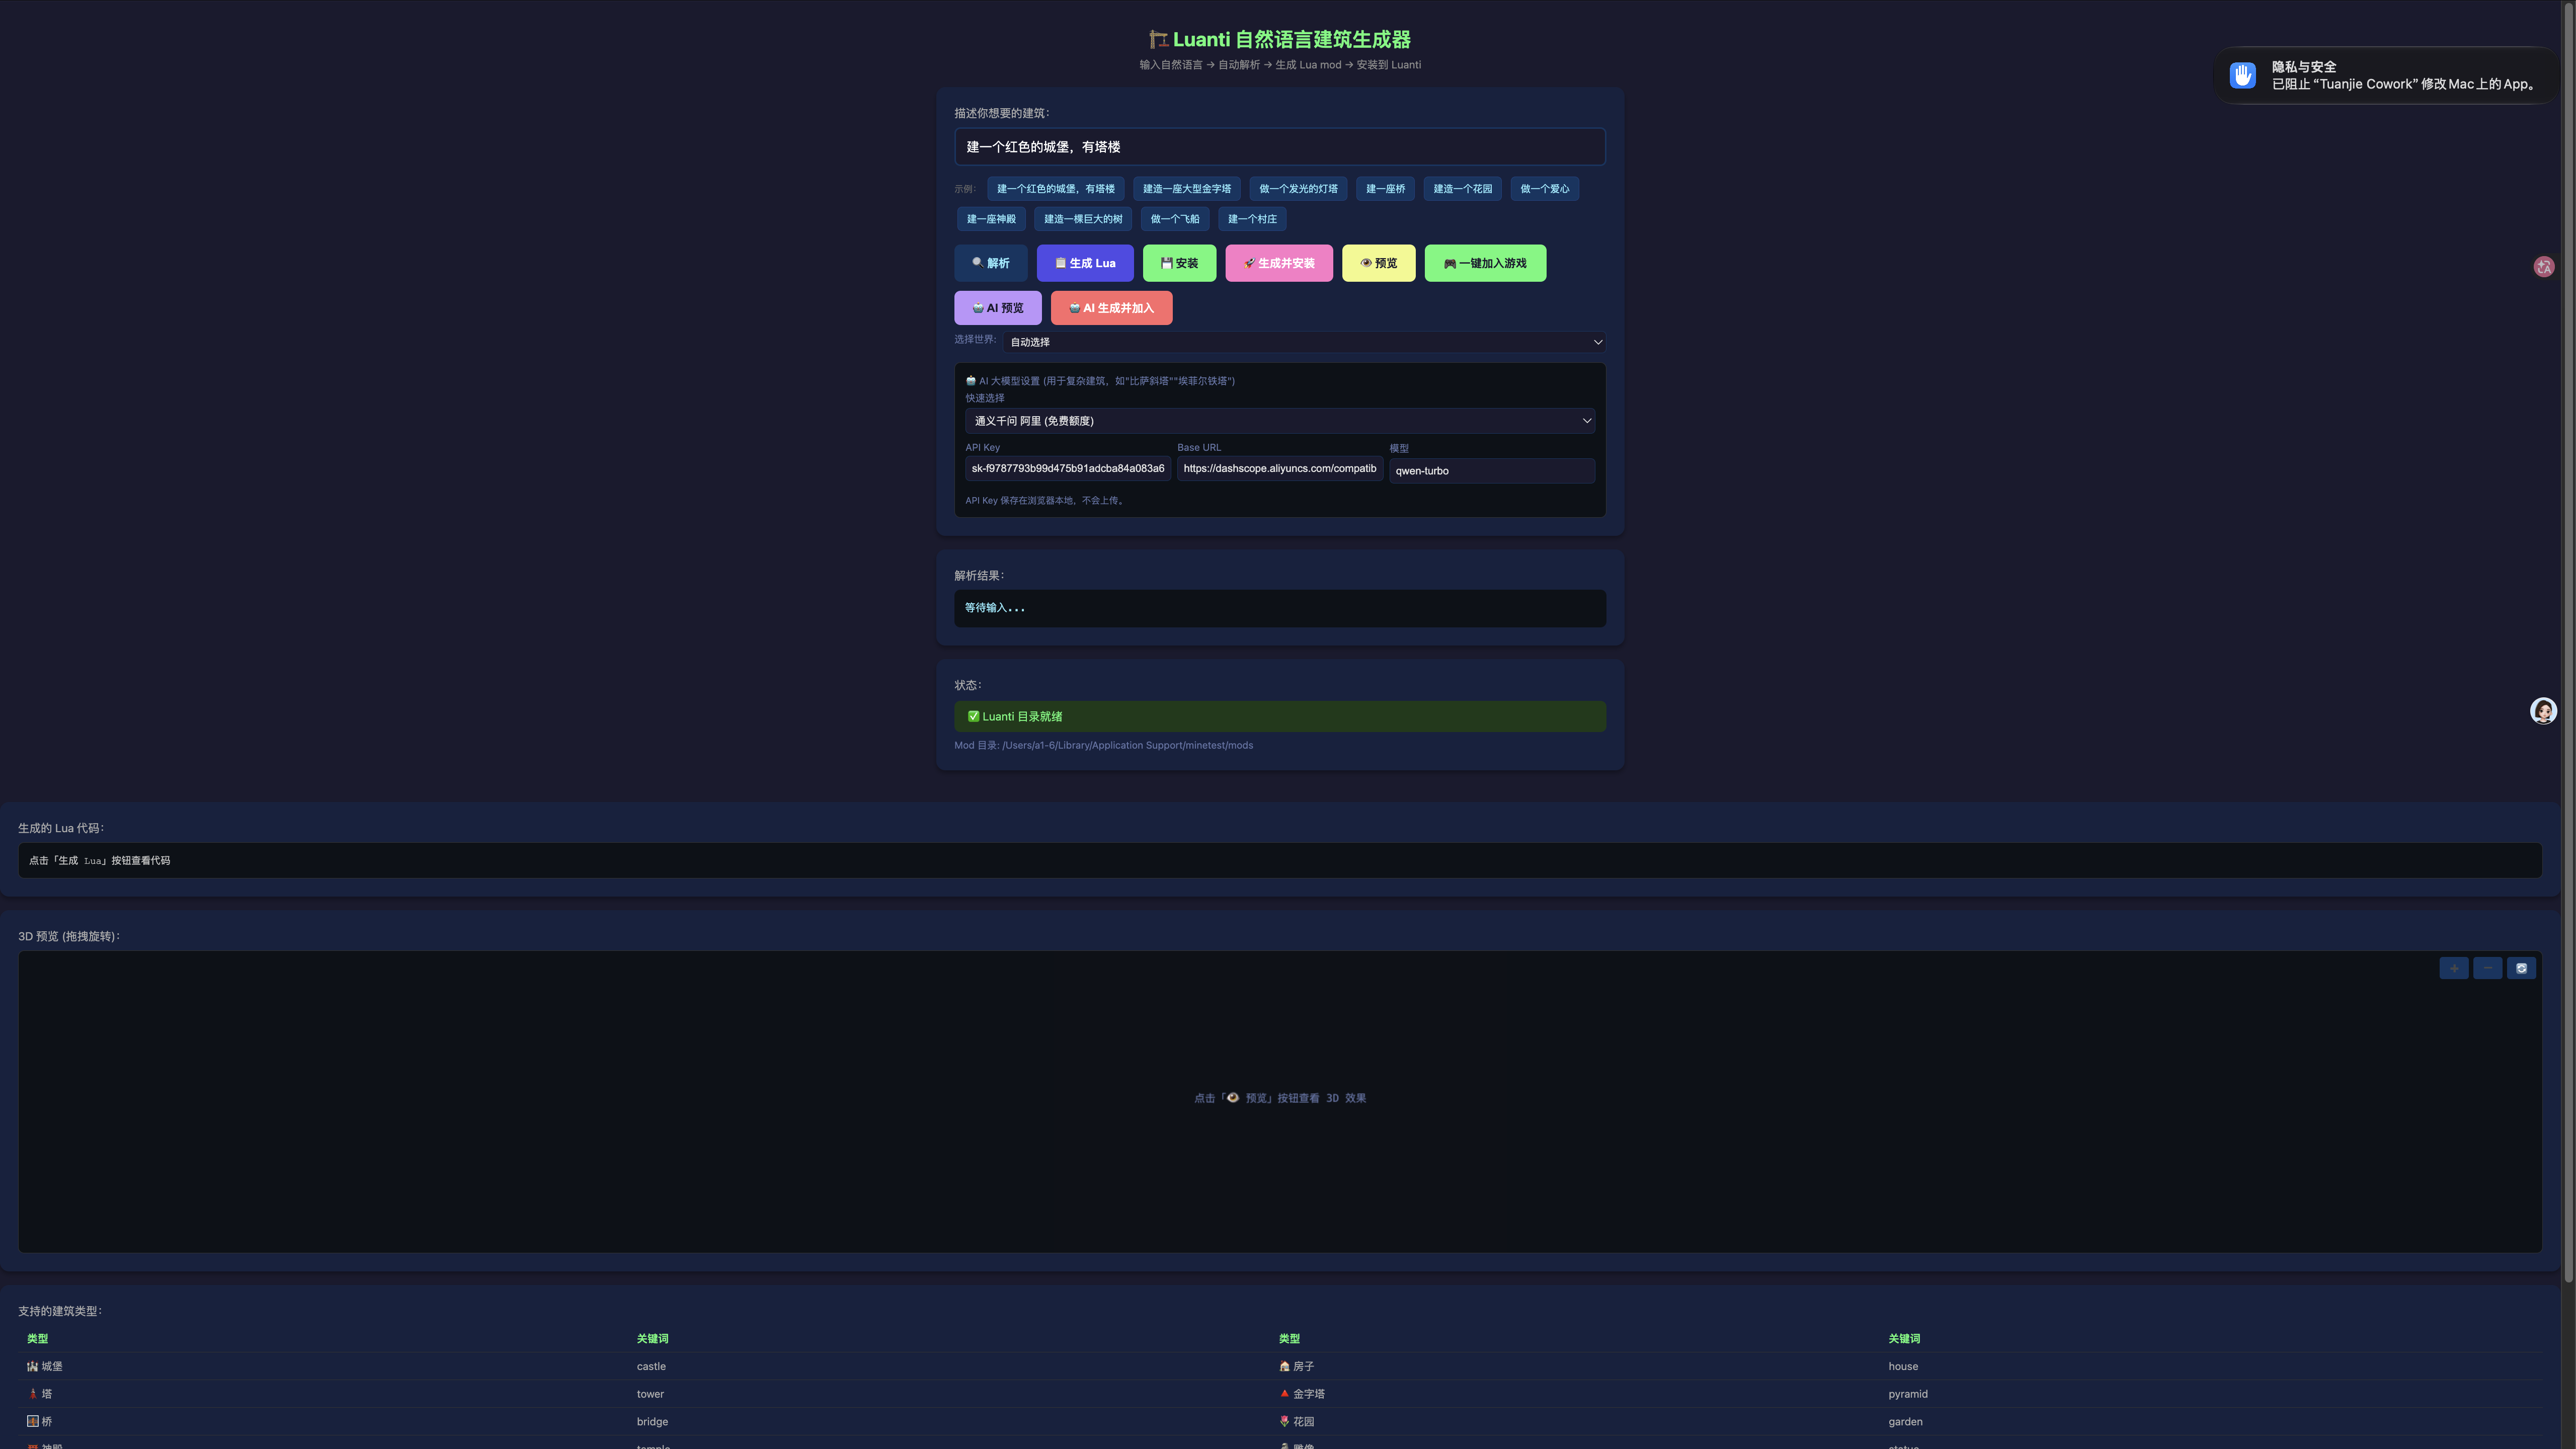
Task: Click the Mod 目录 path text
Action: coord(1103,745)
